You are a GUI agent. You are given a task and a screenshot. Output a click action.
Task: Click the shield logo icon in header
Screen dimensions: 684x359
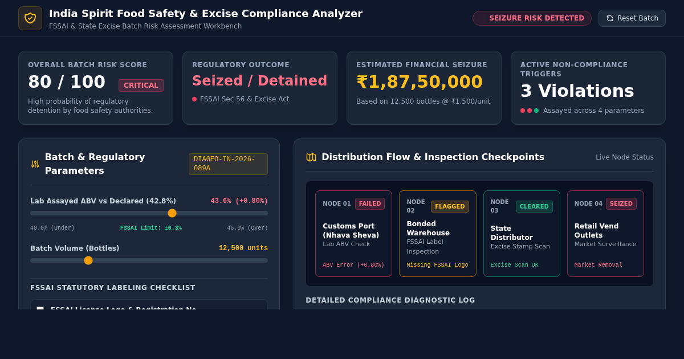30,18
